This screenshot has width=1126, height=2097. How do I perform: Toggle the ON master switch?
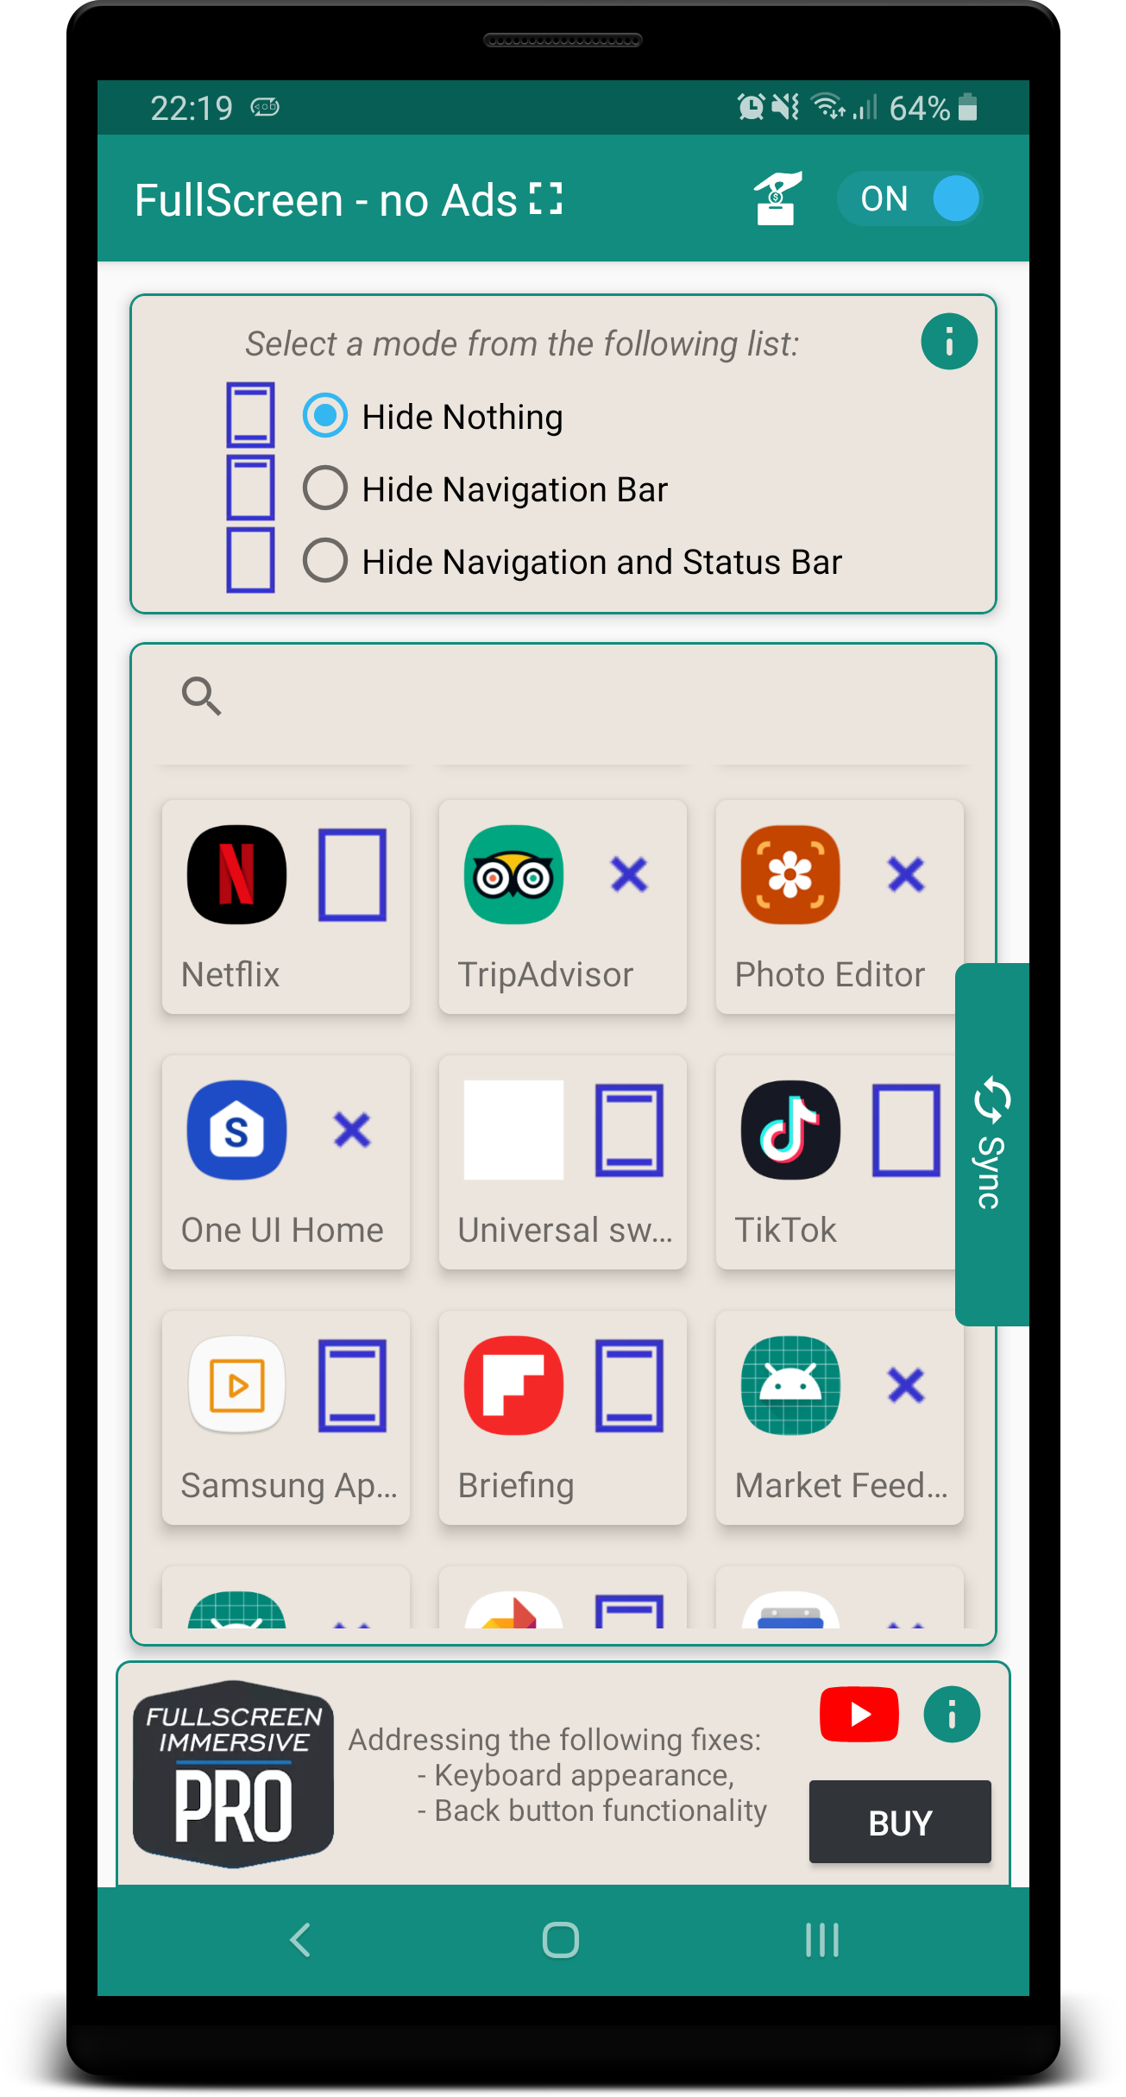pyautogui.click(x=910, y=199)
